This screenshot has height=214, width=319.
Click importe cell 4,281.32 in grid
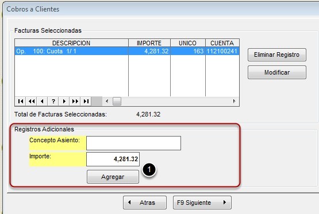149,51
